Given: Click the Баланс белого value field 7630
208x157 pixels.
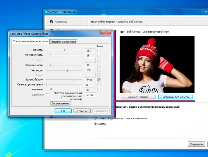Looking at the screenshot, I should 90,80.
